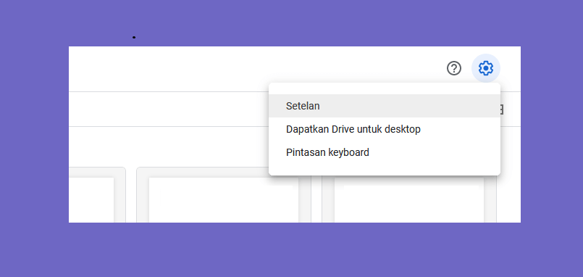
Task: Collapse the settings dropdown using the gear
Action: [485, 68]
